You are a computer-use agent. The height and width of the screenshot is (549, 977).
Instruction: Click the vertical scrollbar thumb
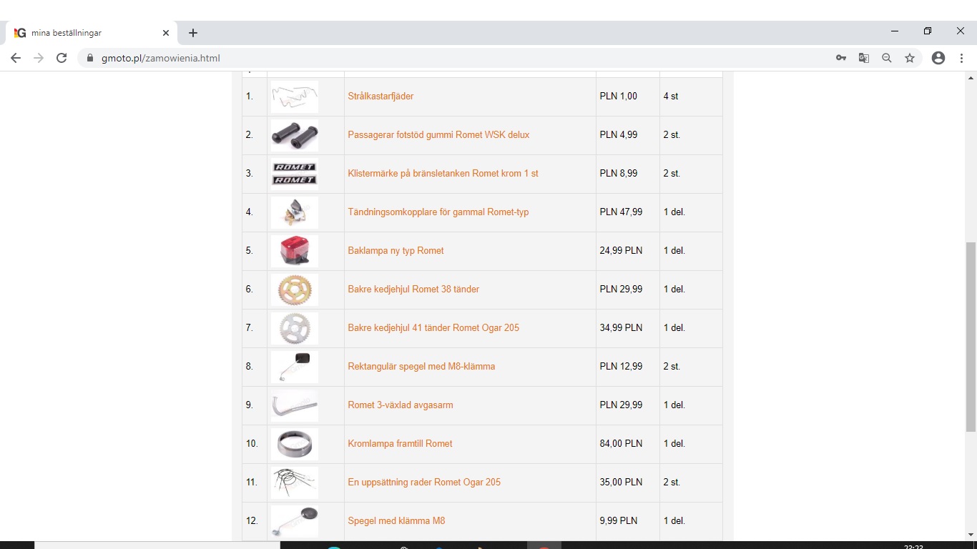coord(971,336)
